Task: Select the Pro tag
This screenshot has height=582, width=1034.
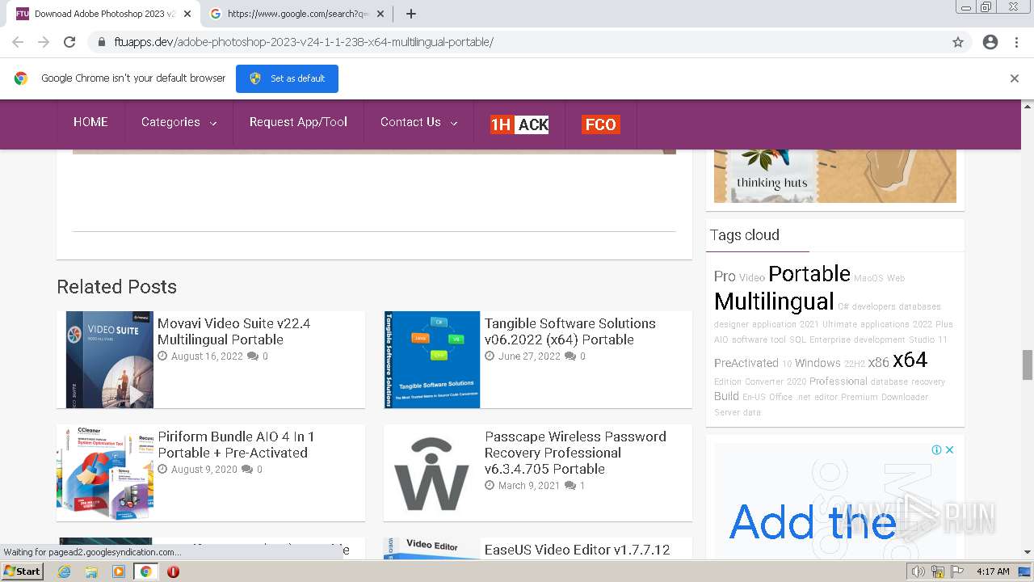Action: [725, 276]
